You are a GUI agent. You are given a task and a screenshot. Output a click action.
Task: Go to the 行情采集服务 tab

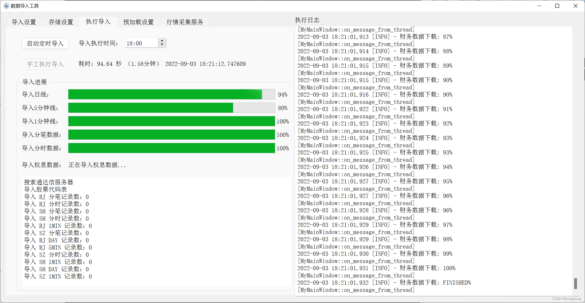pyautogui.click(x=185, y=22)
